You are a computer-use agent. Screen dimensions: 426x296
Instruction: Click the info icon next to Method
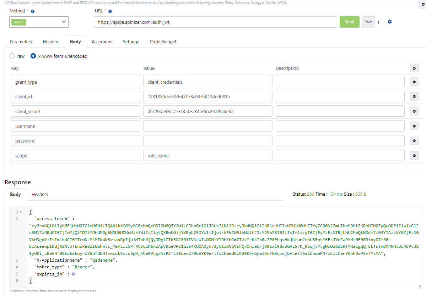click(x=33, y=11)
